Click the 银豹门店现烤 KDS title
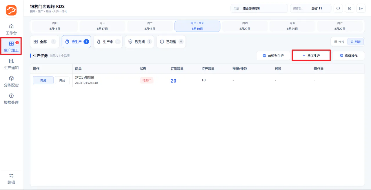 [x=47, y=6]
